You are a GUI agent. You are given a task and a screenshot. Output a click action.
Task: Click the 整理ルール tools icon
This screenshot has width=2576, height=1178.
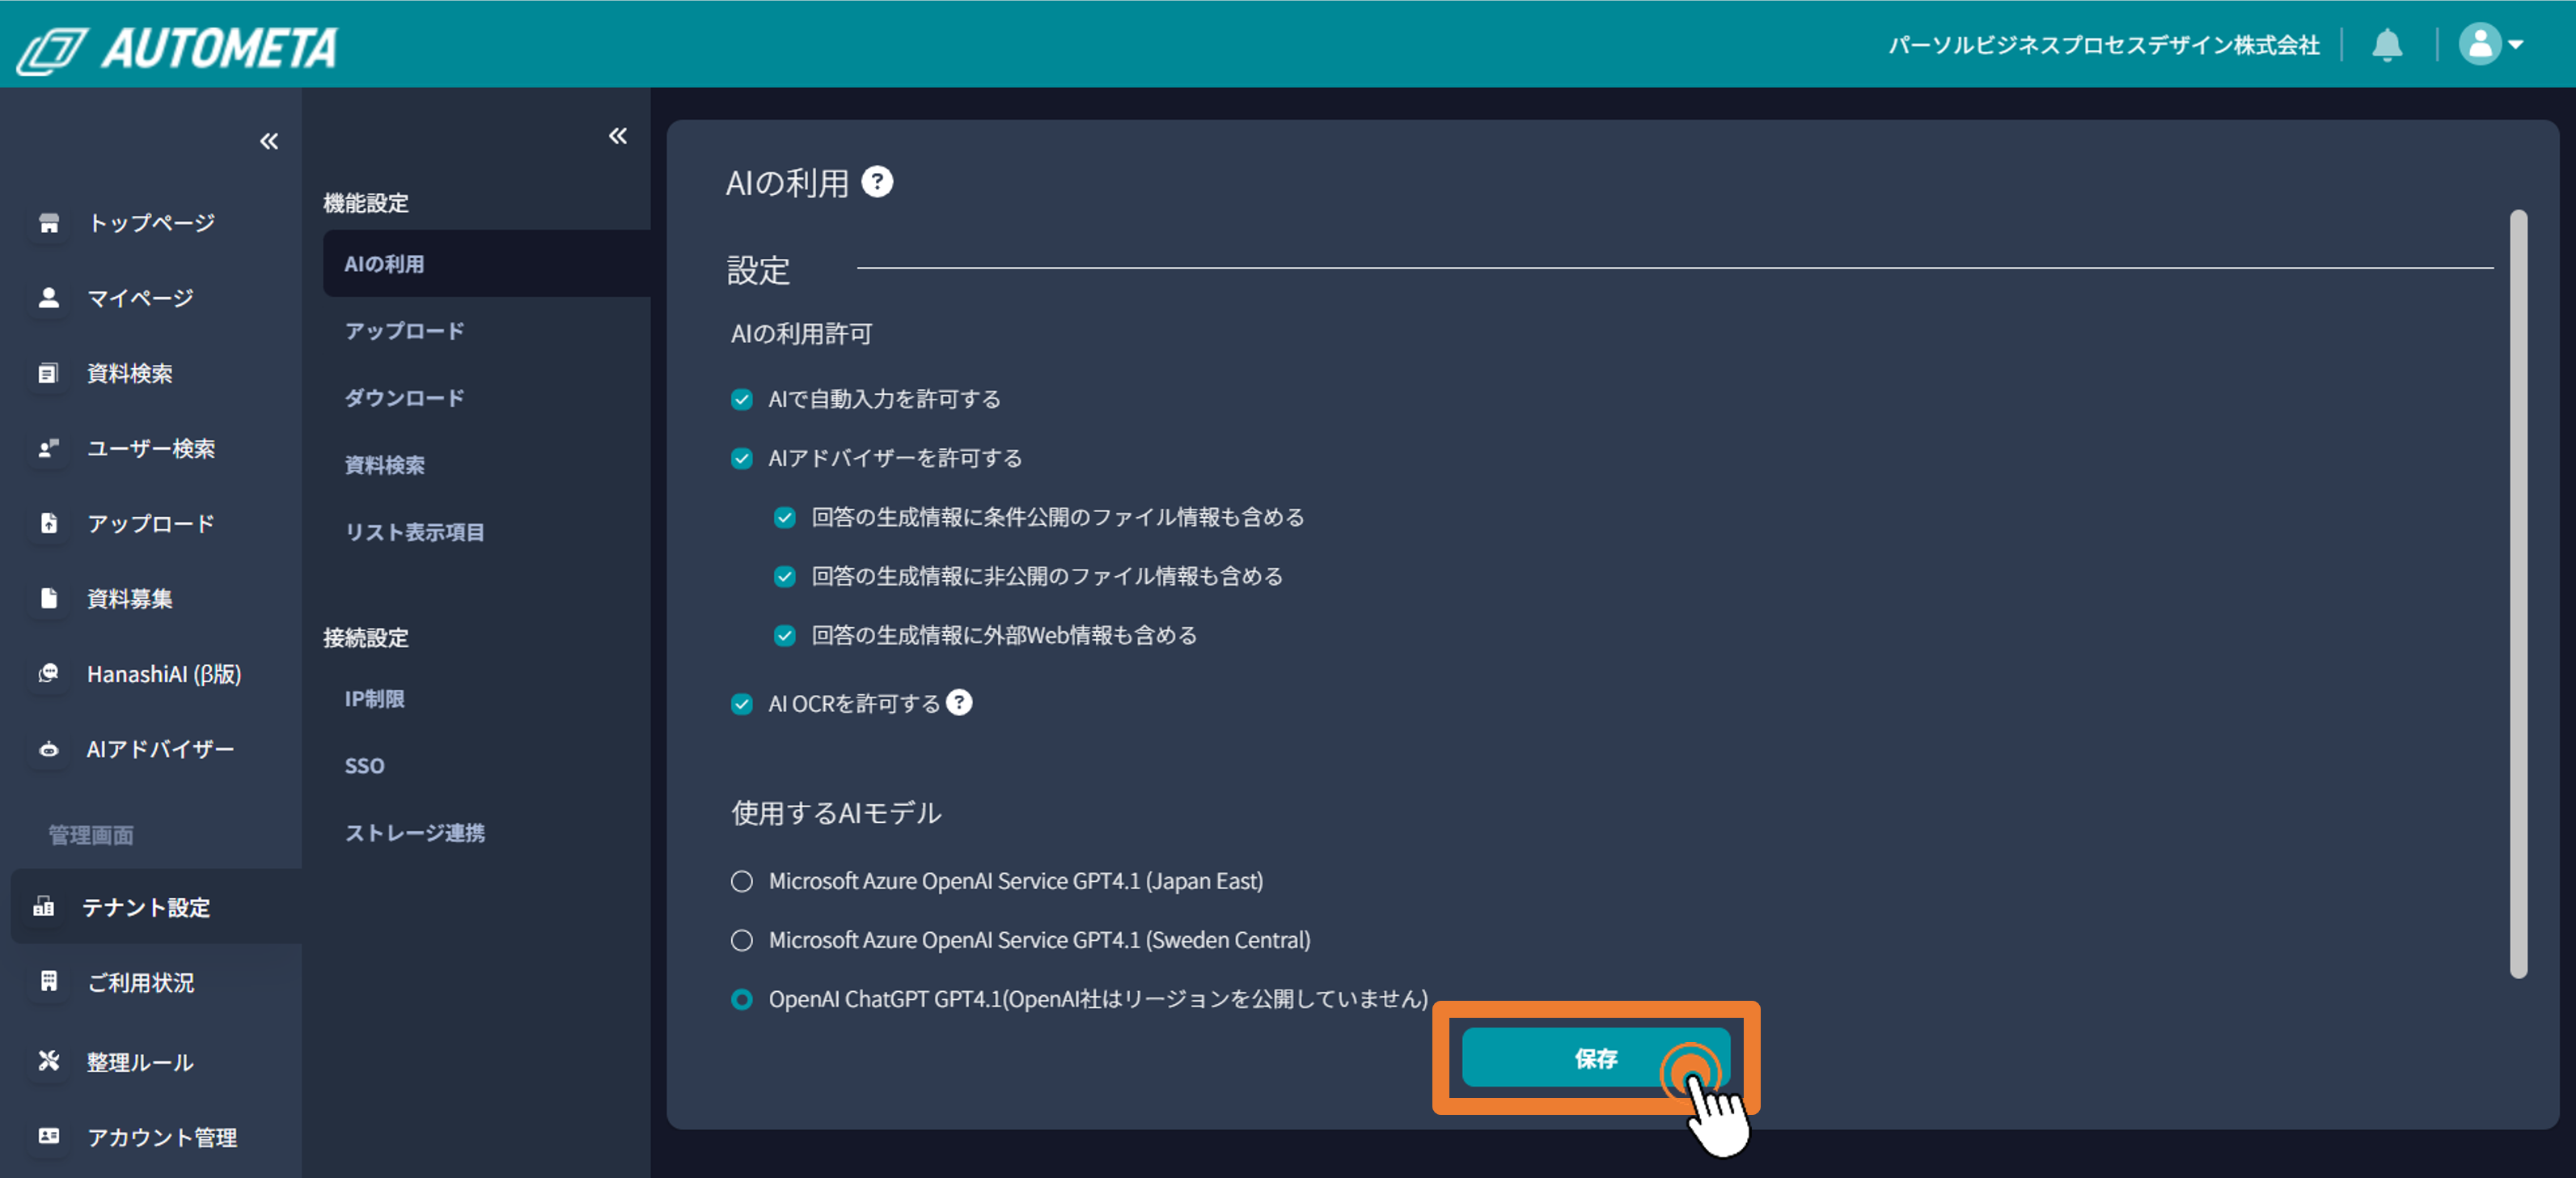(49, 1061)
